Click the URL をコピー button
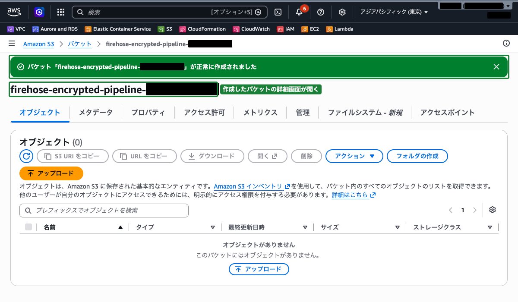The height and width of the screenshot is (302, 518). pyautogui.click(x=145, y=156)
